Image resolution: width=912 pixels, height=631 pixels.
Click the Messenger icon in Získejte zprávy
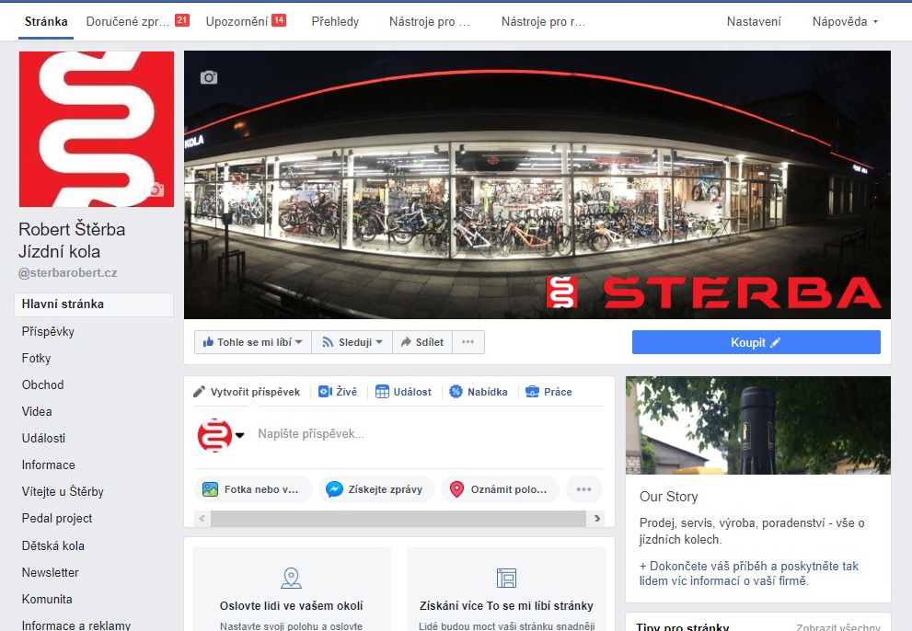pos(334,489)
